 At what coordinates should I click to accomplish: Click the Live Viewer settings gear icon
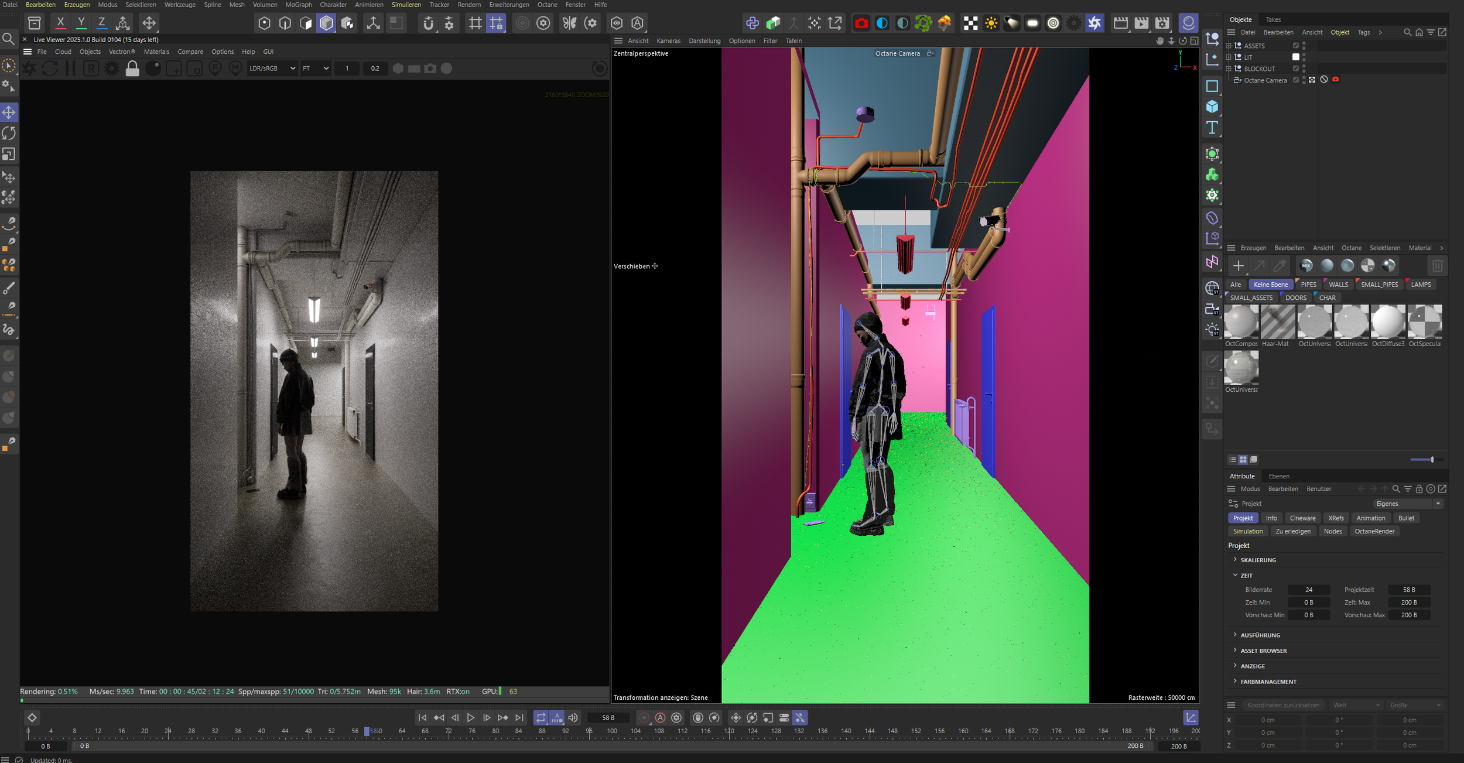click(111, 69)
